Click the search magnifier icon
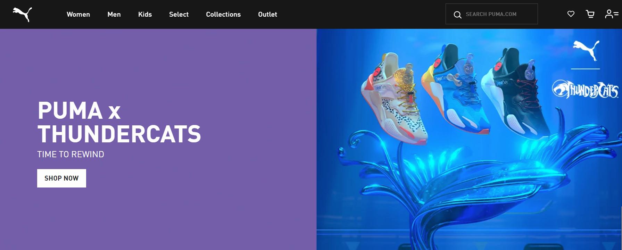The image size is (622, 250). click(x=458, y=15)
